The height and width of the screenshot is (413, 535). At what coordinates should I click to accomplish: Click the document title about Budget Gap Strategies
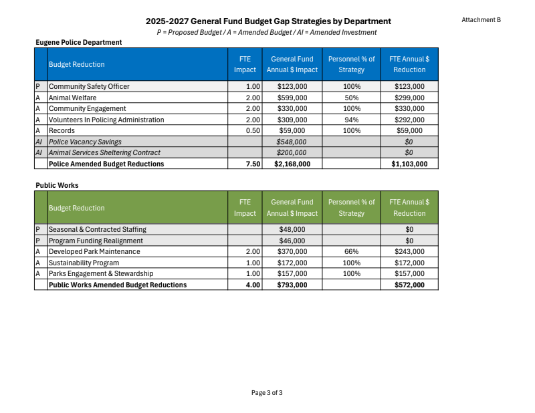(x=268, y=21)
